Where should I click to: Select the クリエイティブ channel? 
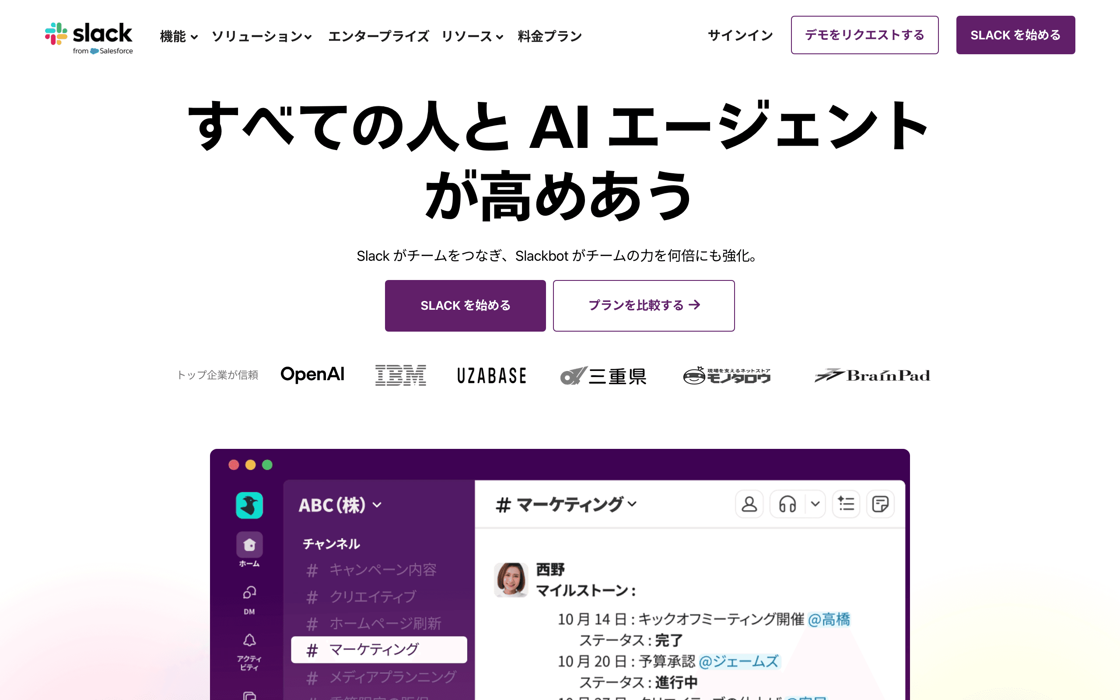click(x=361, y=597)
